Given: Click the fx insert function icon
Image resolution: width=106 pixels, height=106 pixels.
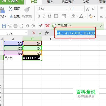Looking at the screenshot, I should pyautogui.click(x=47, y=33).
